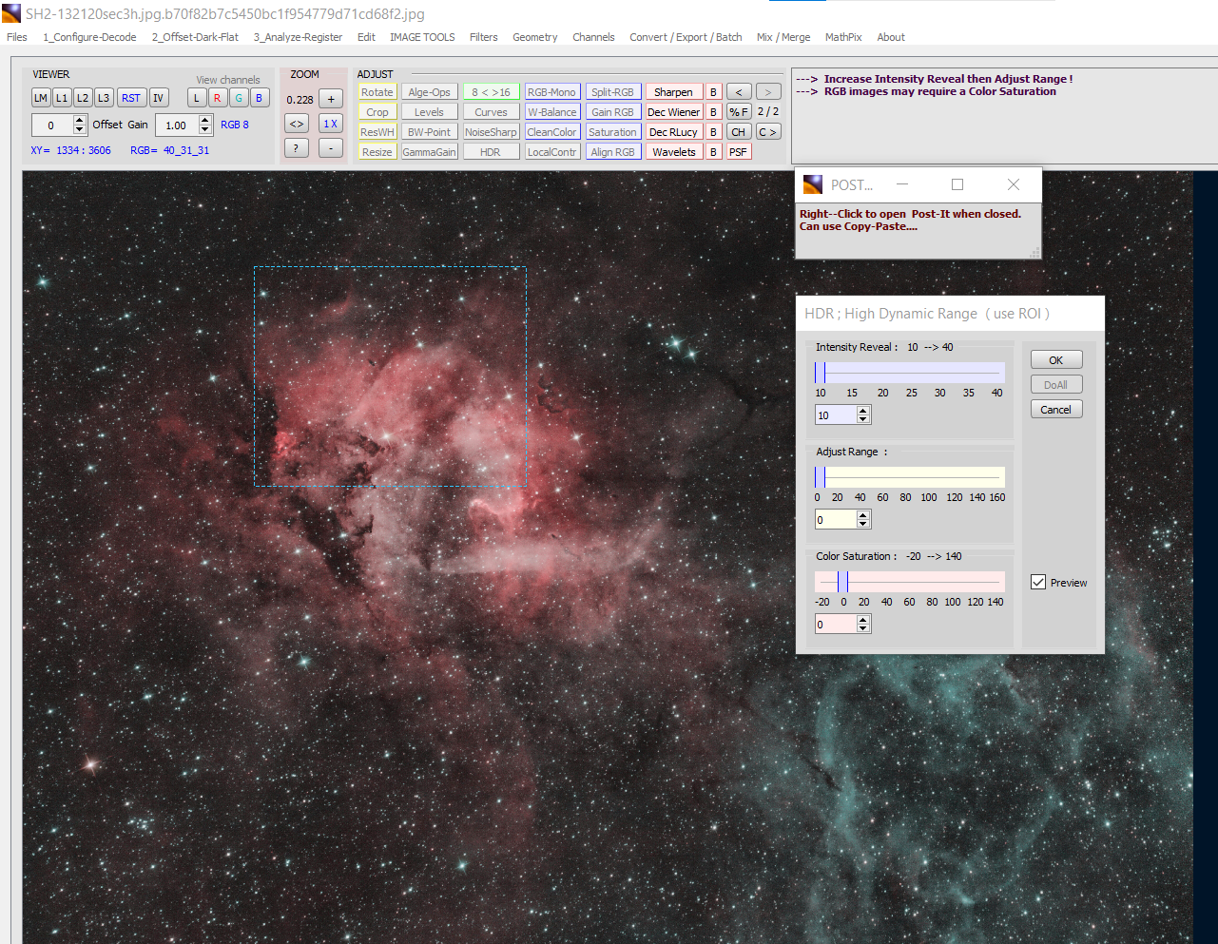This screenshot has width=1218, height=944.
Task: Open the Geometry menu
Action: [534, 37]
